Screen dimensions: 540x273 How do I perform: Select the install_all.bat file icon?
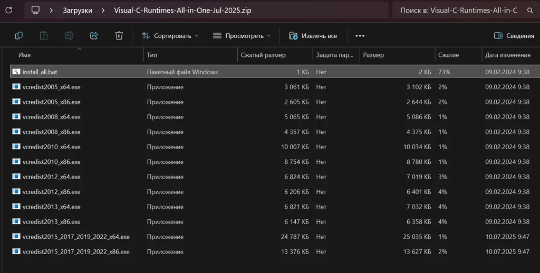16,72
